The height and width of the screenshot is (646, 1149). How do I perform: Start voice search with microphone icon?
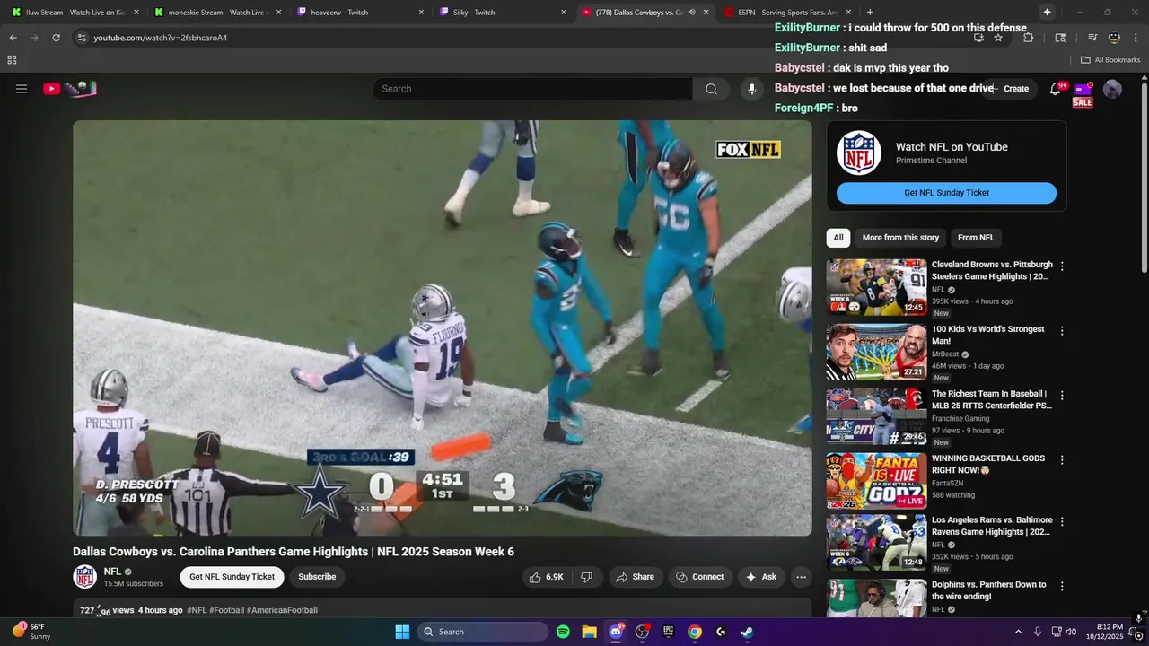[x=752, y=89]
